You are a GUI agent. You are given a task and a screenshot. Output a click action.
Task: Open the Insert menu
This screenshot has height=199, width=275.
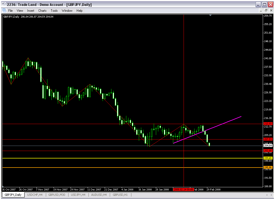(31, 11)
